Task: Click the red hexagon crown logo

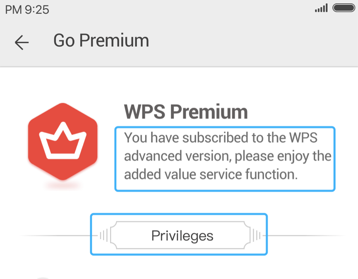Action: pyautogui.click(x=63, y=141)
